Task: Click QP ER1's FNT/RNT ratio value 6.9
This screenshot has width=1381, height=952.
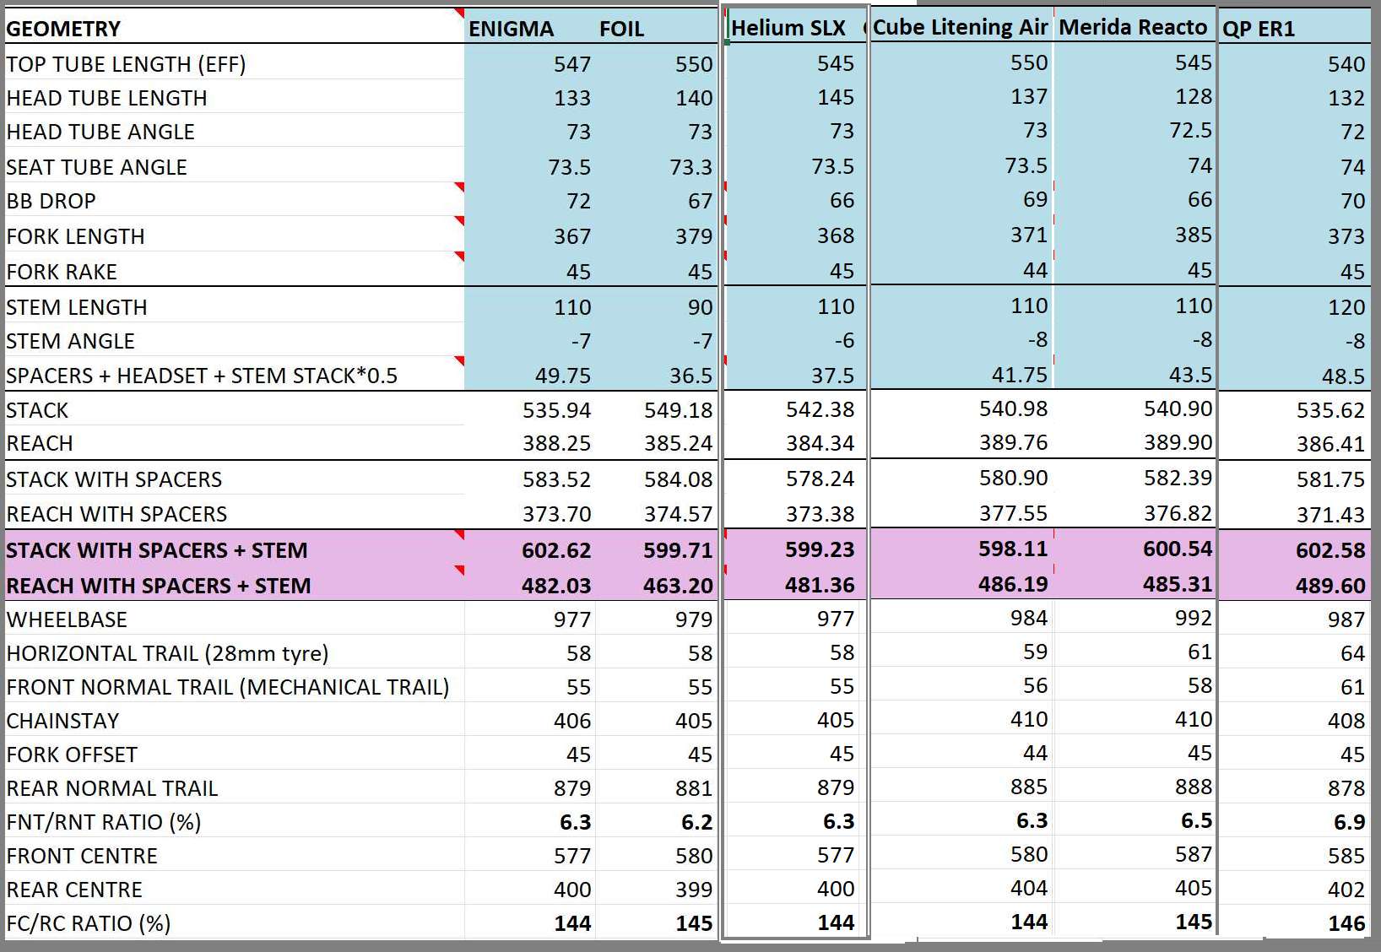Action: tap(1348, 822)
